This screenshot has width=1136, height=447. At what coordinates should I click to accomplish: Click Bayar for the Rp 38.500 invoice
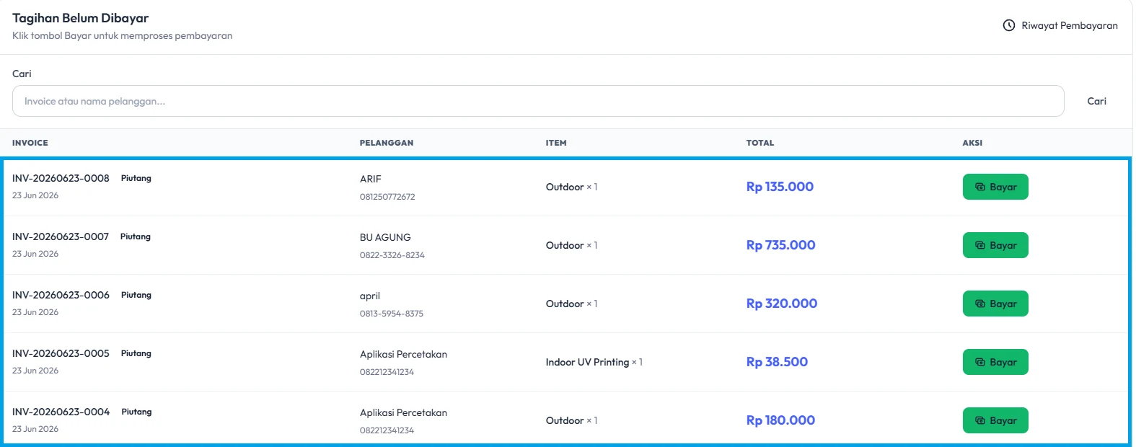click(995, 362)
